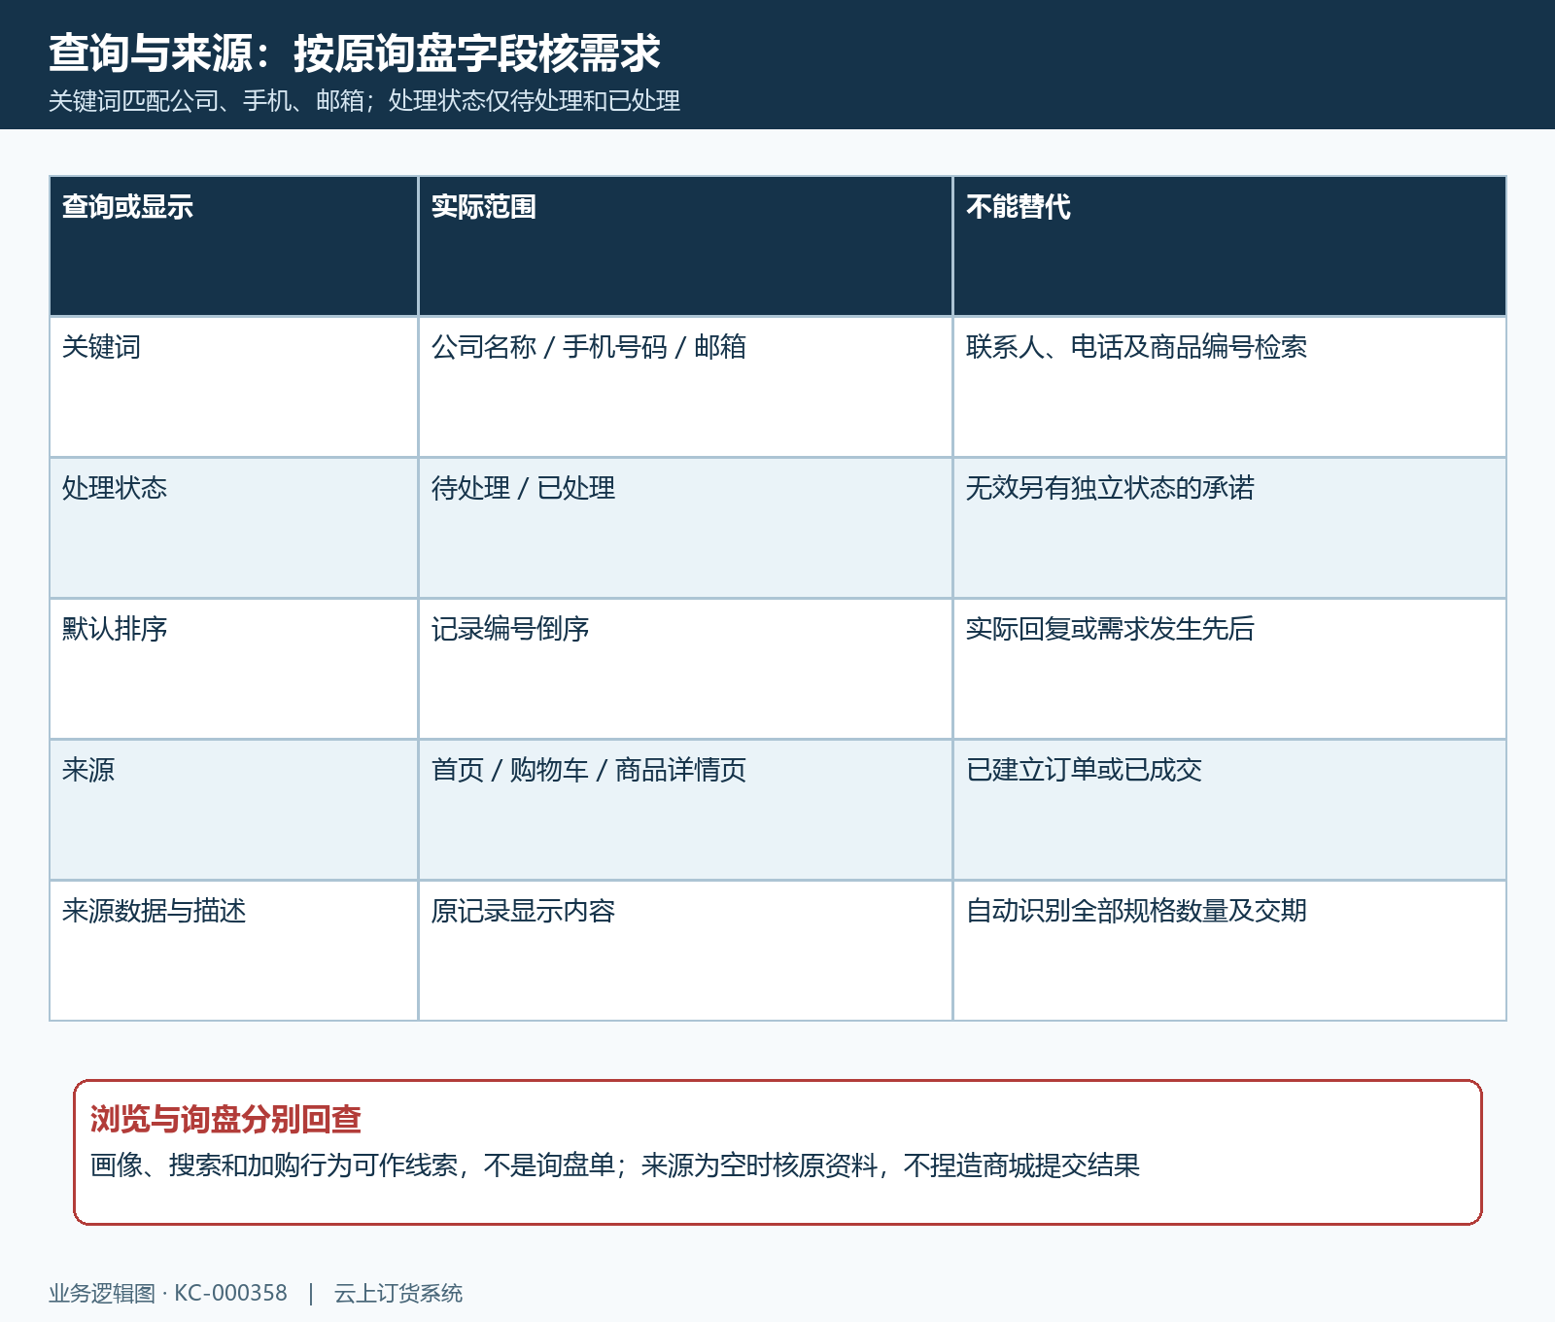Viewport: 1555px width, 1322px height.
Task: Click the cell 实际回复或需求发生先后
Action: (1229, 669)
